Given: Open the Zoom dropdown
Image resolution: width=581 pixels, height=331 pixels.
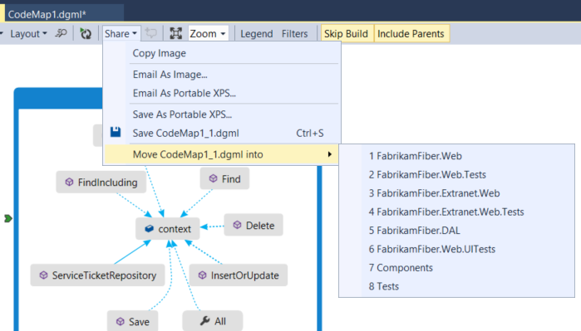Looking at the screenshot, I should (x=208, y=34).
